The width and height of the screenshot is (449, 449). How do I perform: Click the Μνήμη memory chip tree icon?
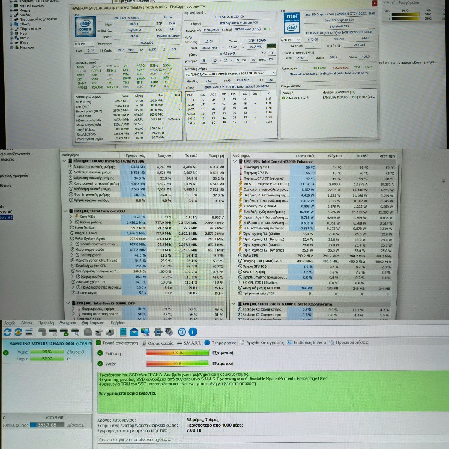tap(16, 10)
